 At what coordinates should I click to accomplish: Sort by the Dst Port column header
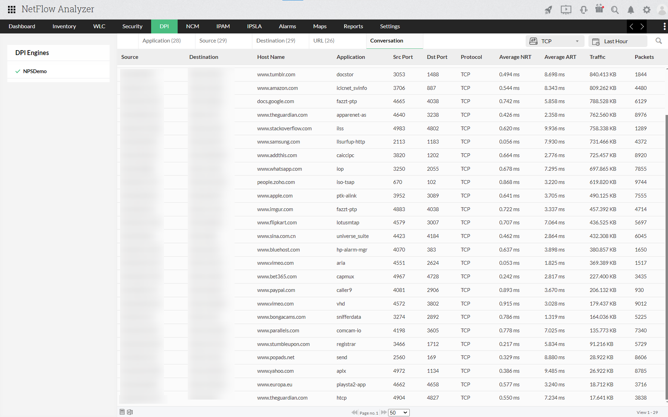click(x=437, y=57)
